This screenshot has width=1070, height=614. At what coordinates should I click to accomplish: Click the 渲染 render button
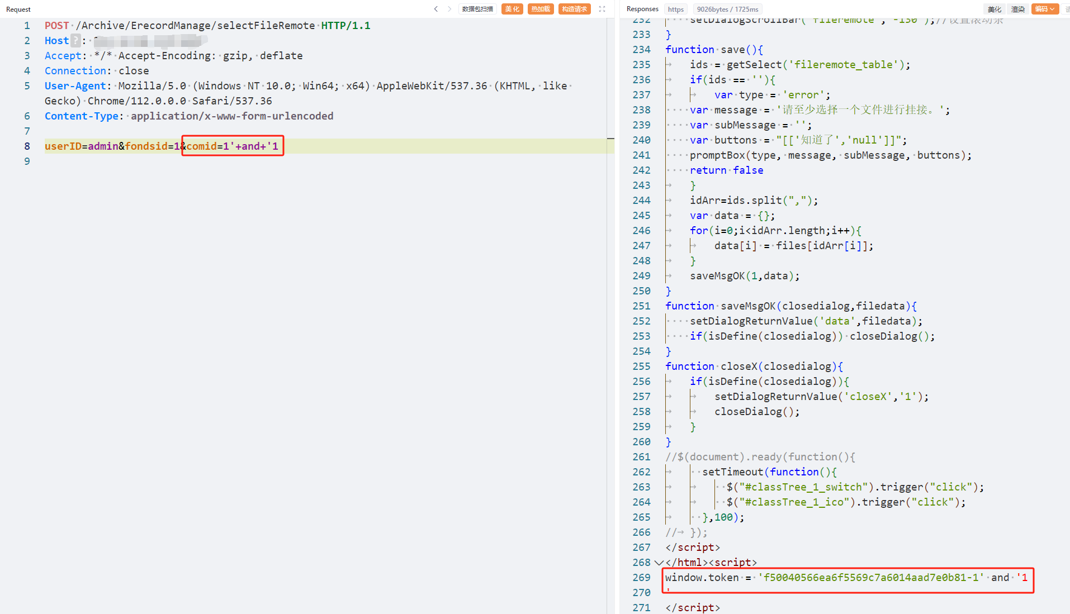[1017, 9]
